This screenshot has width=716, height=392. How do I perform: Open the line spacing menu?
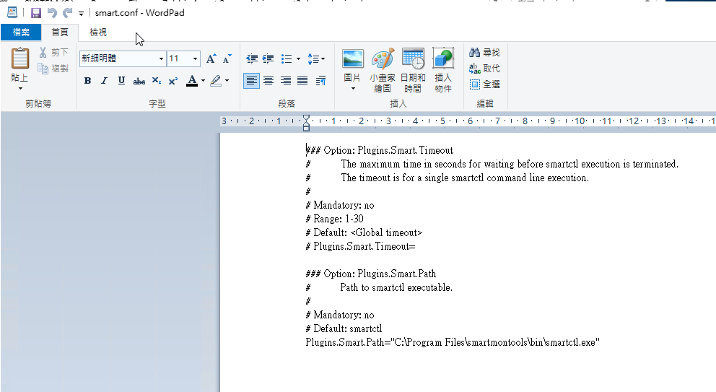pyautogui.click(x=316, y=59)
